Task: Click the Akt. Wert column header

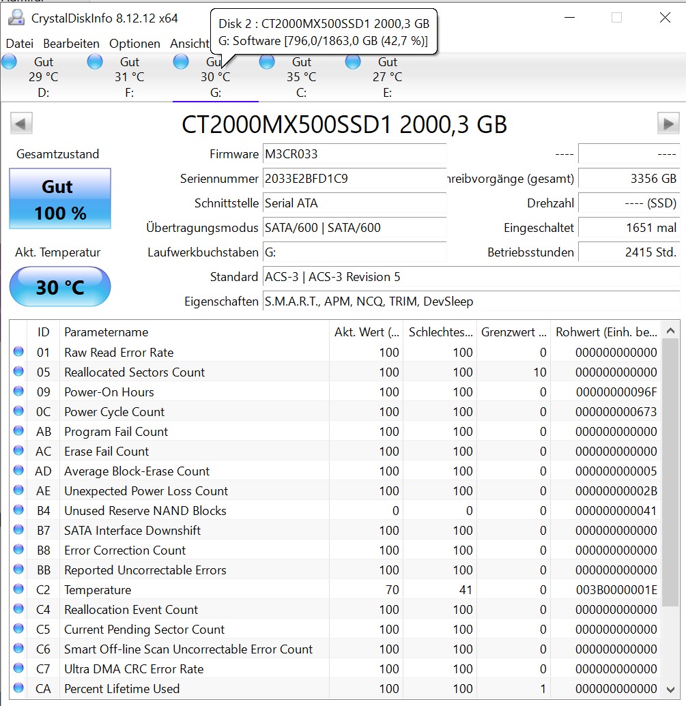Action: [x=367, y=332]
